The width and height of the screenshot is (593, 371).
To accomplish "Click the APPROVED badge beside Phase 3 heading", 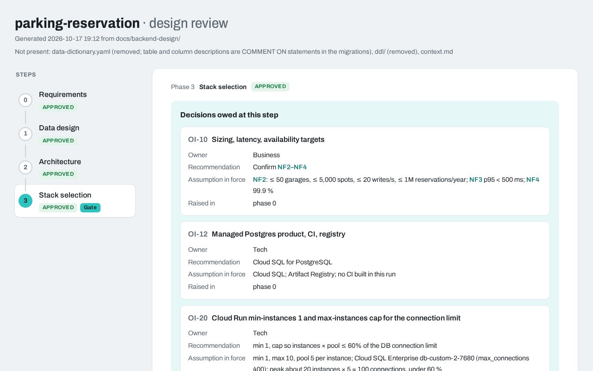I will [x=270, y=87].
